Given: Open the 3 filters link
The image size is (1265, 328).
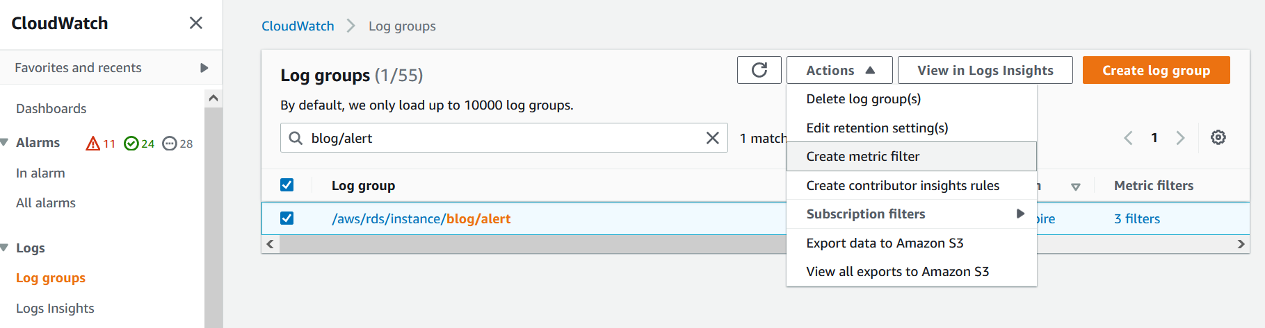Looking at the screenshot, I should click(x=1137, y=219).
